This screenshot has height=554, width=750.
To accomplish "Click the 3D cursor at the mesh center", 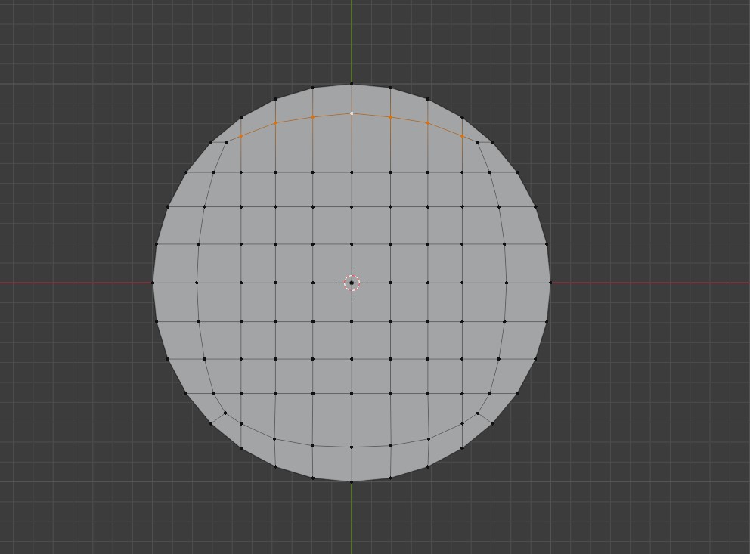I will click(x=352, y=283).
